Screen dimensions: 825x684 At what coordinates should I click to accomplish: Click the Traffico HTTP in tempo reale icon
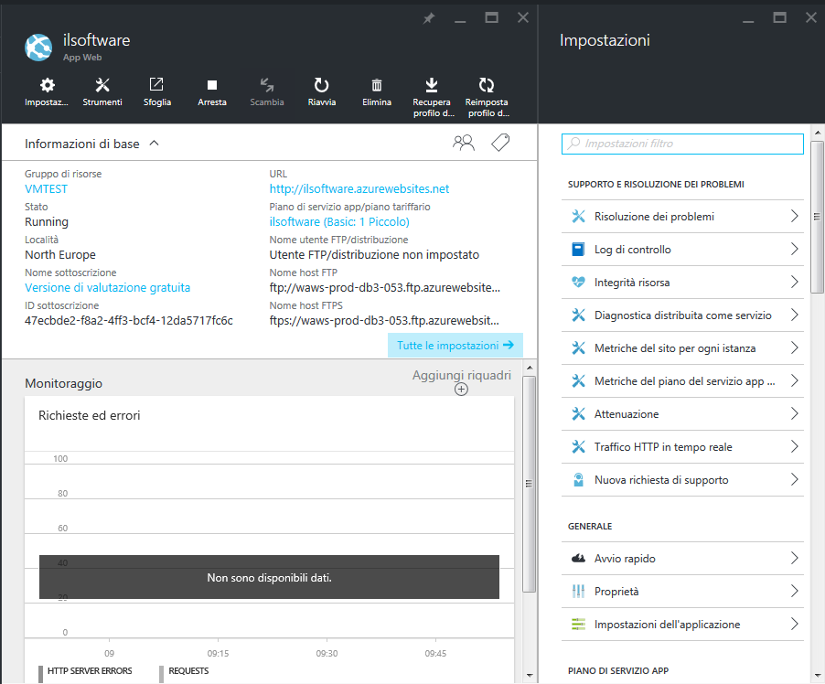tap(578, 447)
